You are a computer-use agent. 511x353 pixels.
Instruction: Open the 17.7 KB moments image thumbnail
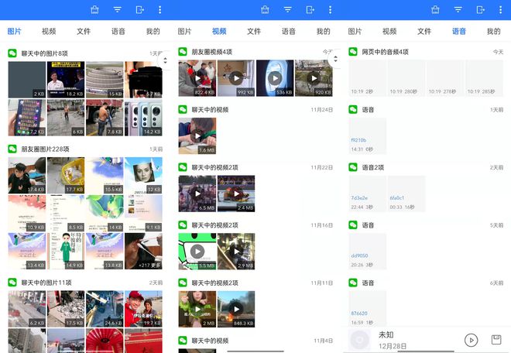[66, 176]
